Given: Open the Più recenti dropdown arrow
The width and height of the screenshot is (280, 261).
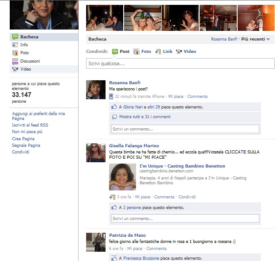Looking at the screenshot, I should 268,39.
